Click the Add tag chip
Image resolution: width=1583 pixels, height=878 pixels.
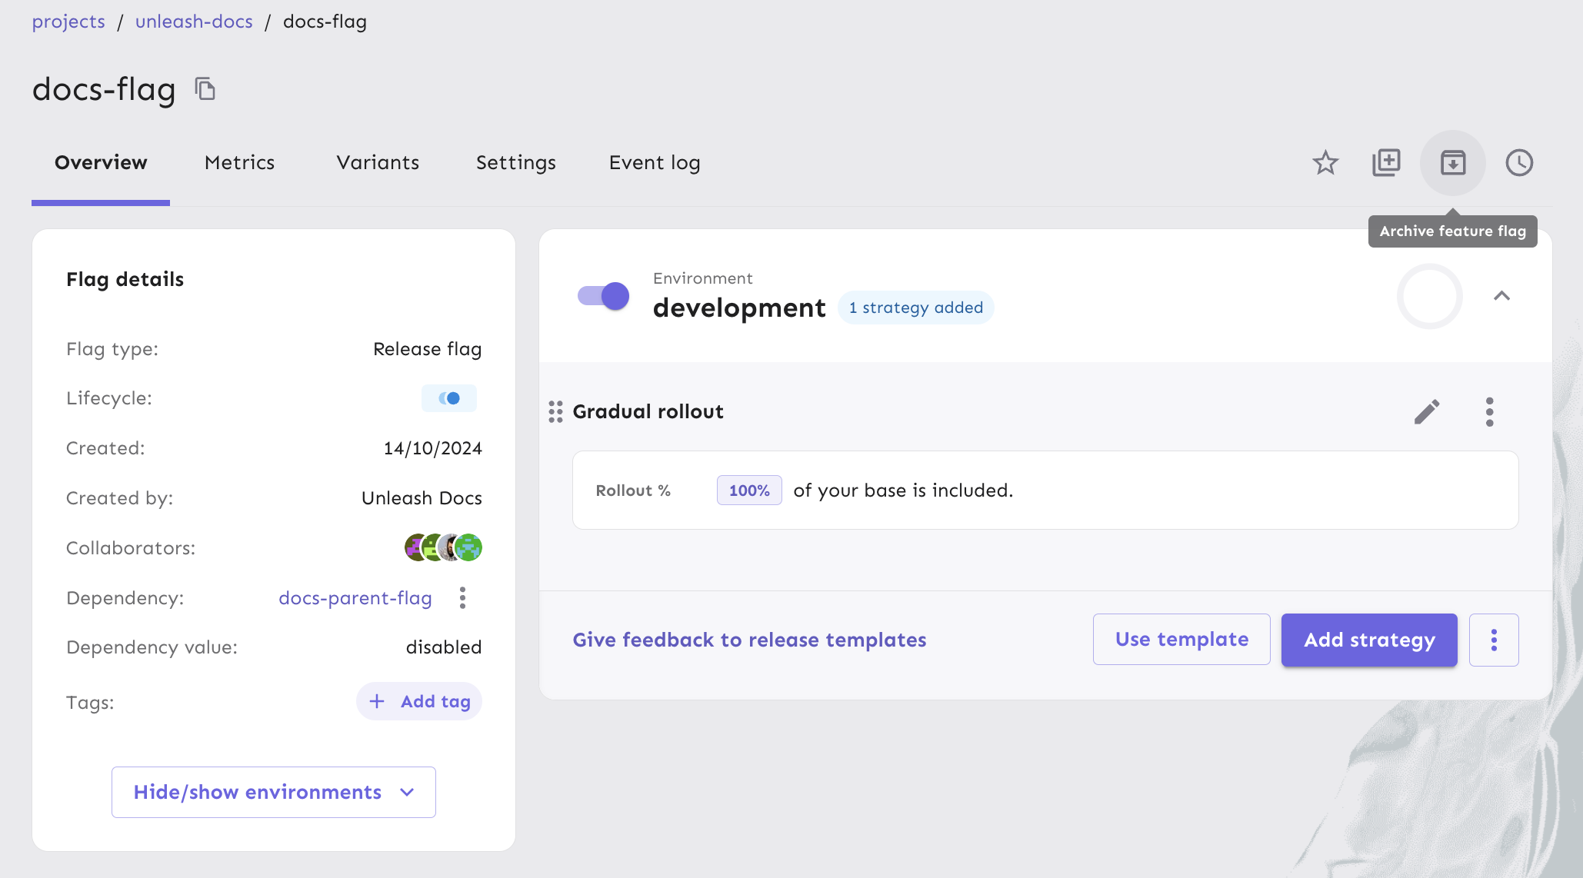pyautogui.click(x=419, y=701)
